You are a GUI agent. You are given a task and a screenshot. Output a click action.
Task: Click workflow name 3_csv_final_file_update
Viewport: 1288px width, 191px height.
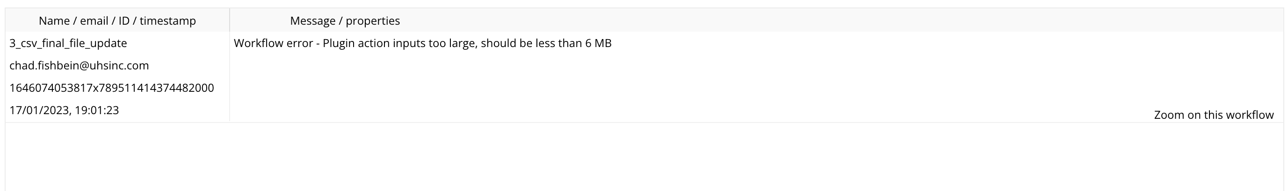click(x=68, y=43)
